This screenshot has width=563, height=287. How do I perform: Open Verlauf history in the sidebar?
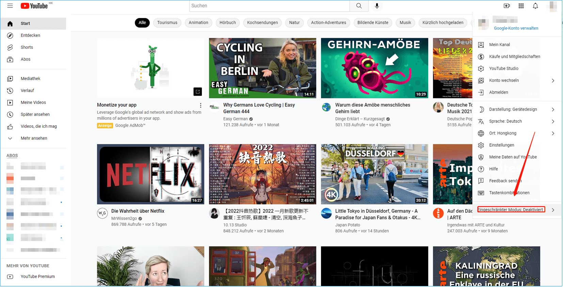[33, 91]
